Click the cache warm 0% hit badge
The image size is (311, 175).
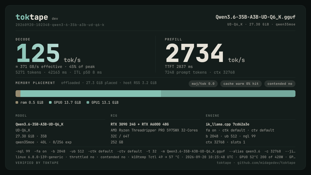(x=241, y=84)
